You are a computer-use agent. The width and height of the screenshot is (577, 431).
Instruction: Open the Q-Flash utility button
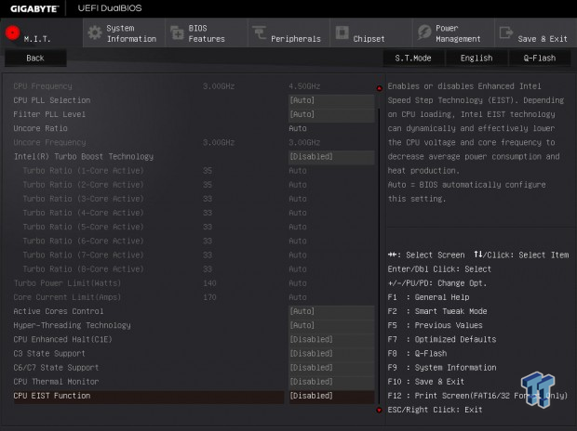pyautogui.click(x=540, y=58)
